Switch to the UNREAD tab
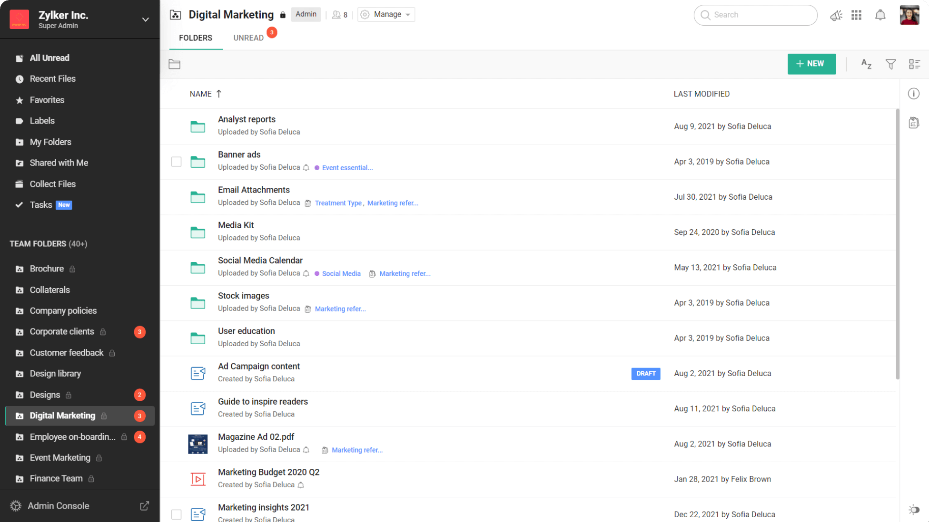This screenshot has width=929, height=522. (x=248, y=38)
